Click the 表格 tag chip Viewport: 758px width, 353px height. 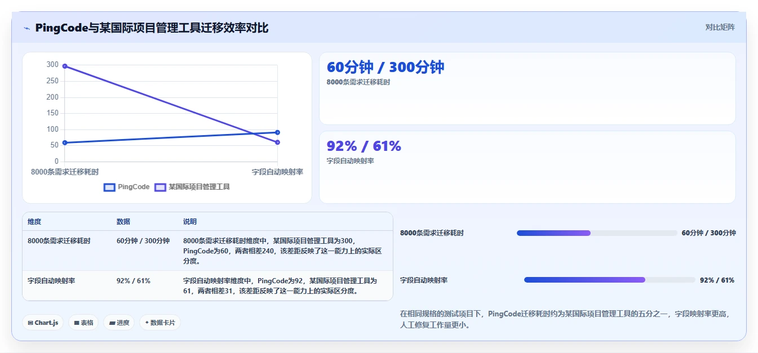pos(83,323)
